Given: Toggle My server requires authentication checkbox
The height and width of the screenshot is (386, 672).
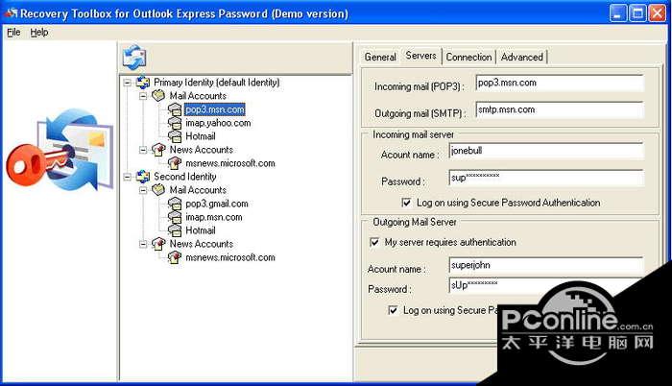Looking at the screenshot, I should click(x=374, y=242).
